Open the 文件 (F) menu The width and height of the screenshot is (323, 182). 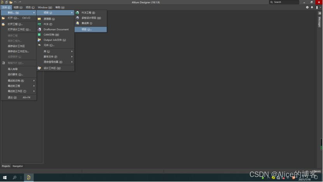coord(6,7)
